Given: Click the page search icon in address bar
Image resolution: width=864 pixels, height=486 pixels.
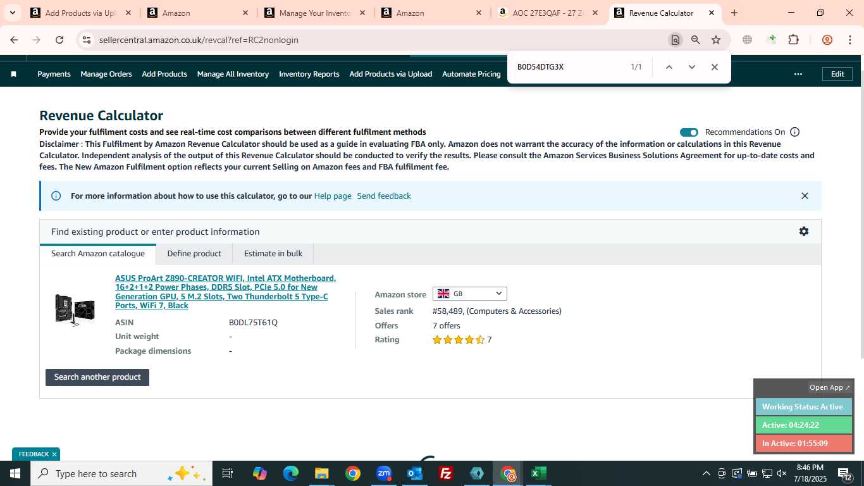Looking at the screenshot, I should coord(676,40).
